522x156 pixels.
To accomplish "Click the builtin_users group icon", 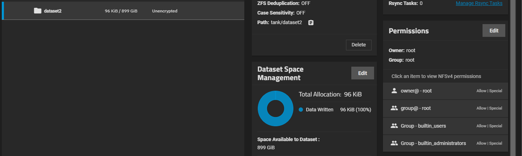I will 394,126.
